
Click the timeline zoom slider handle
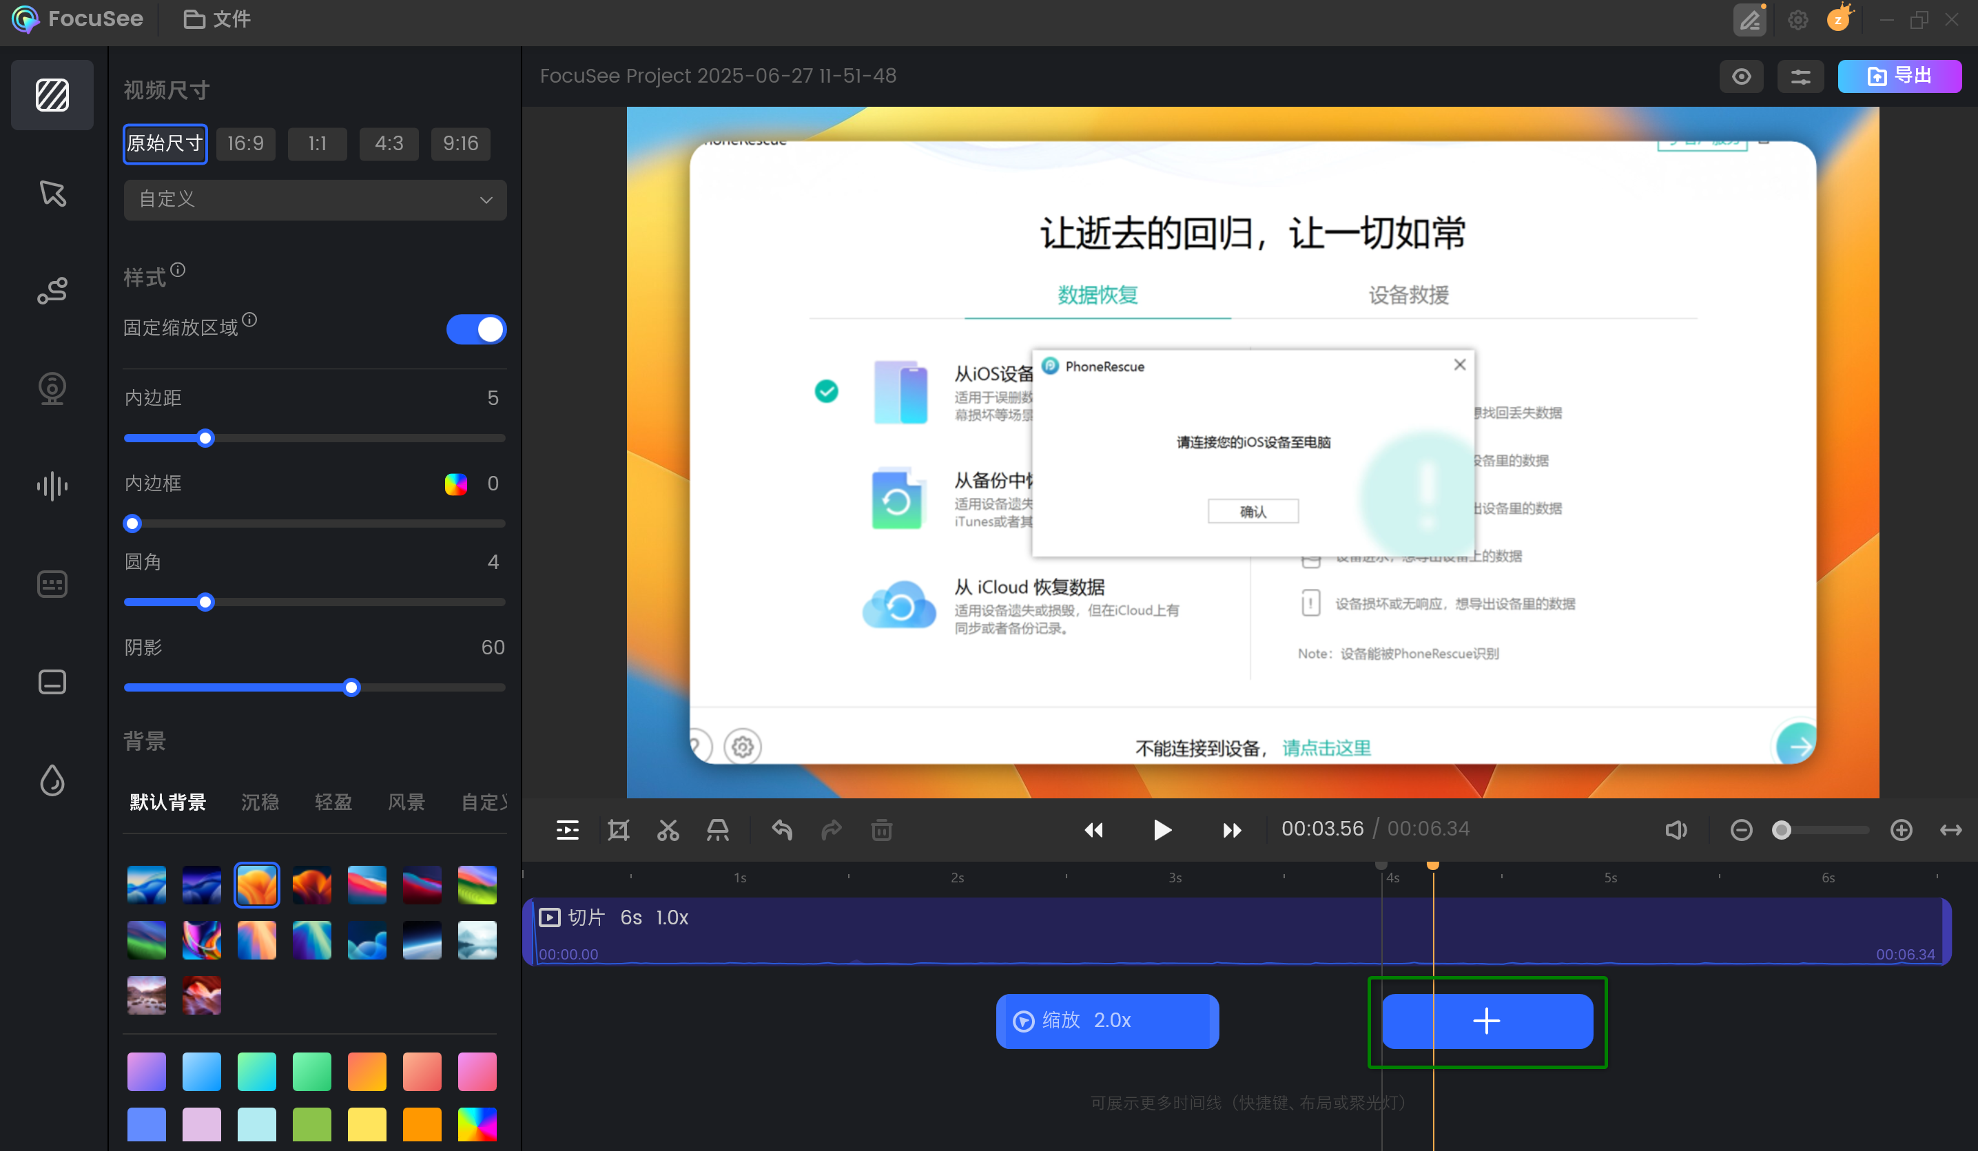coord(1781,829)
